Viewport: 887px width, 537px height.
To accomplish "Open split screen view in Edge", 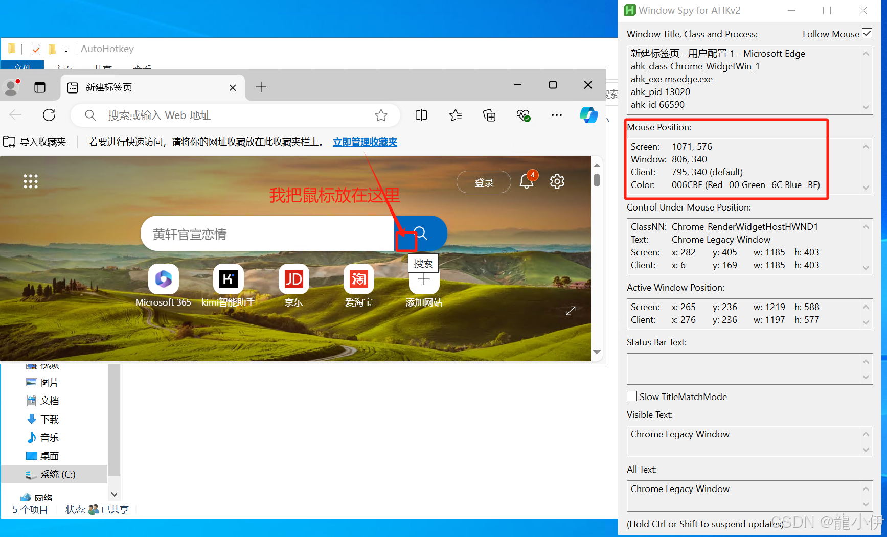I will coord(421,115).
